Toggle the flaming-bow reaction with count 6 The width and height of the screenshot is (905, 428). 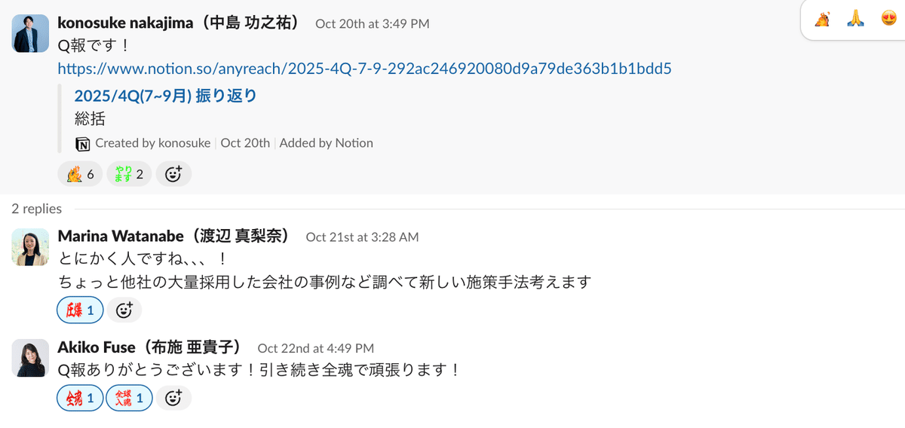click(80, 174)
